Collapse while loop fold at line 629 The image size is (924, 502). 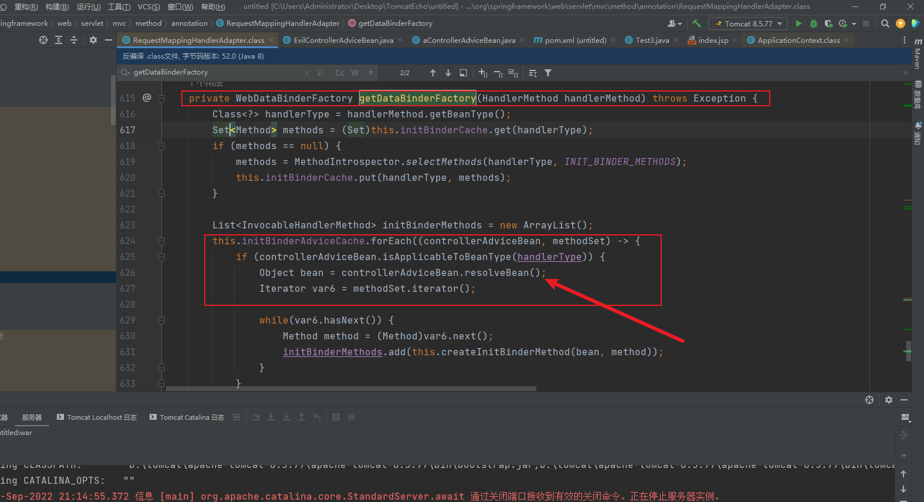coord(161,320)
